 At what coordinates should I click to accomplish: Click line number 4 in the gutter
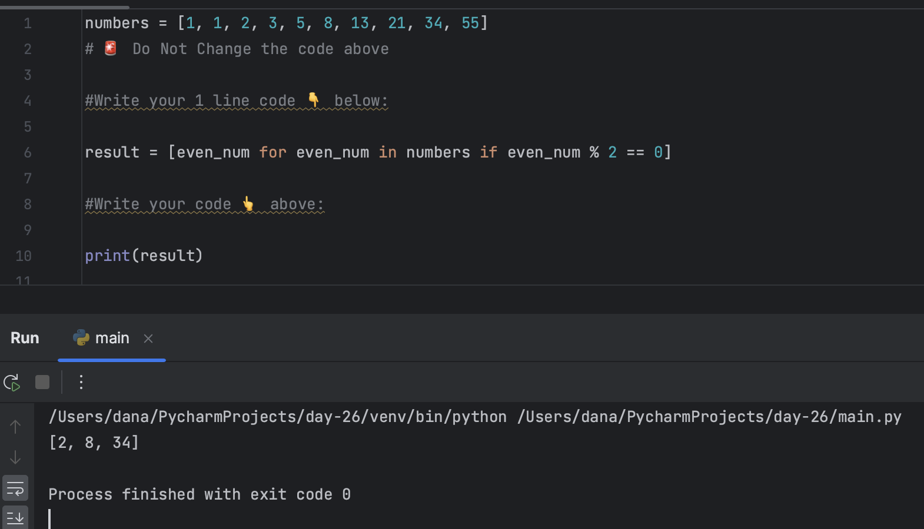click(28, 101)
